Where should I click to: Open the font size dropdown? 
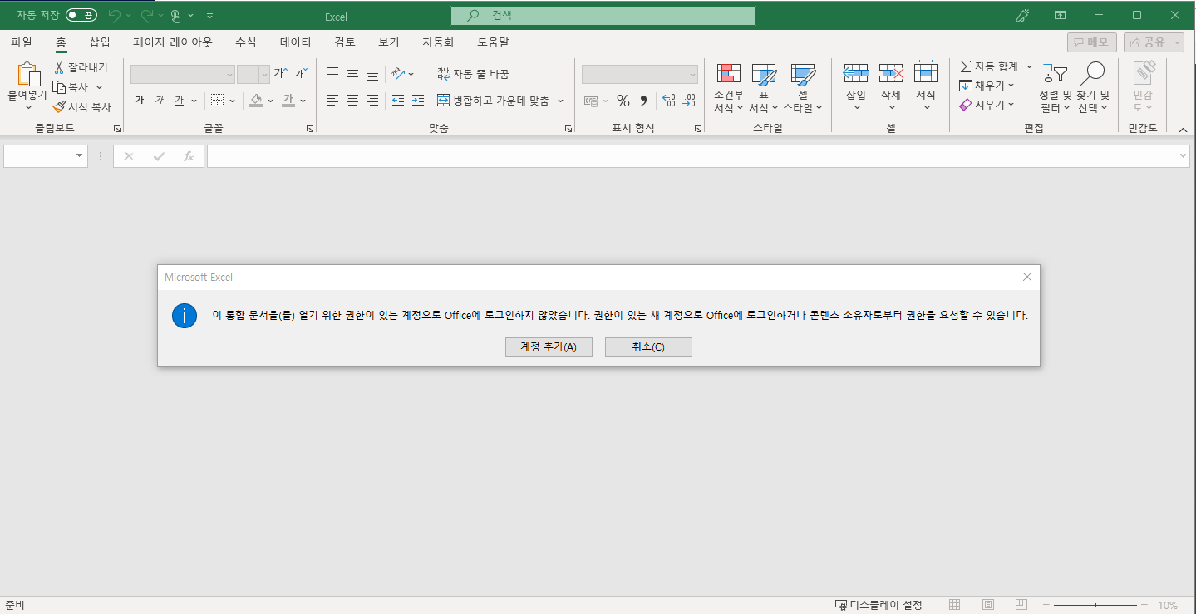[264, 74]
